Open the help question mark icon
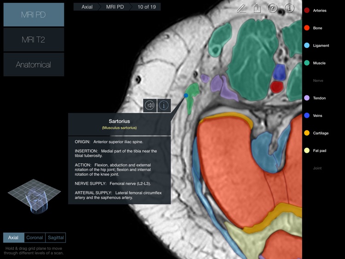 tap(272, 8)
